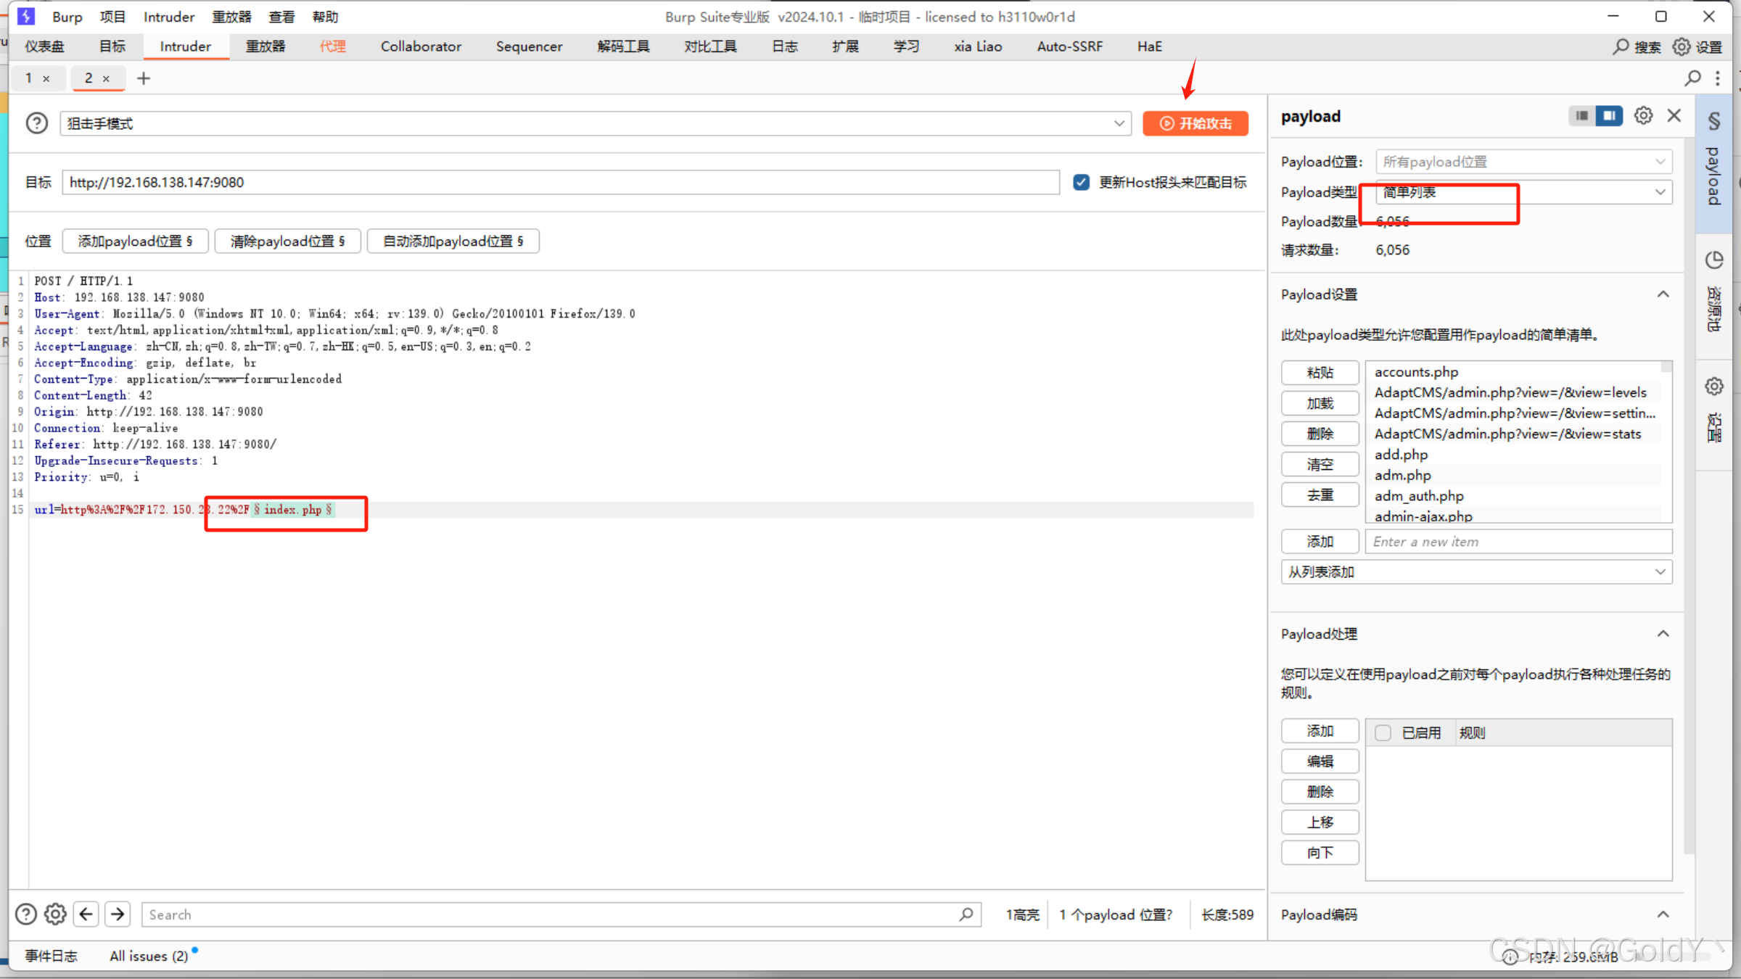Add a new Intruder tab with the plus icon
Screen dimensions: 1741x979
[x=144, y=78]
